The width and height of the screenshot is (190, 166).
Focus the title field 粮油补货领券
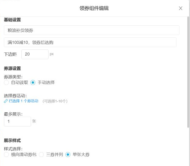click(92, 30)
